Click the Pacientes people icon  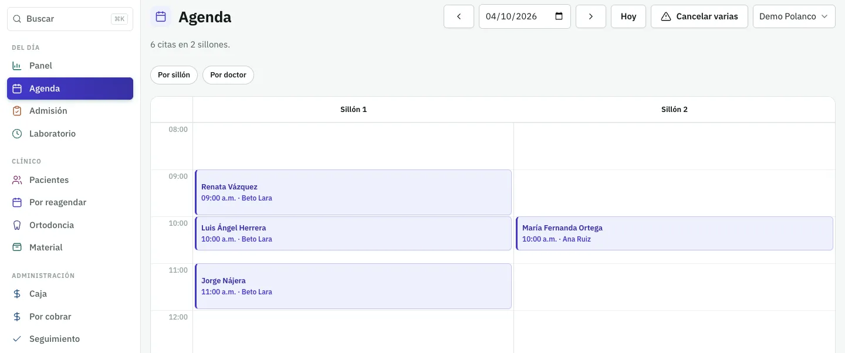click(x=17, y=180)
